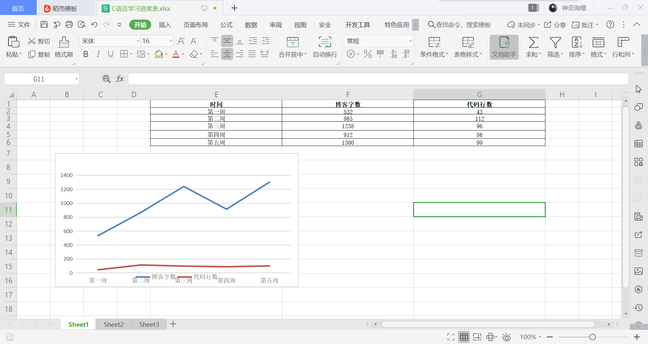The height and width of the screenshot is (344, 648).
Task: Click the search commands field 查找命令
Action: [x=459, y=25]
